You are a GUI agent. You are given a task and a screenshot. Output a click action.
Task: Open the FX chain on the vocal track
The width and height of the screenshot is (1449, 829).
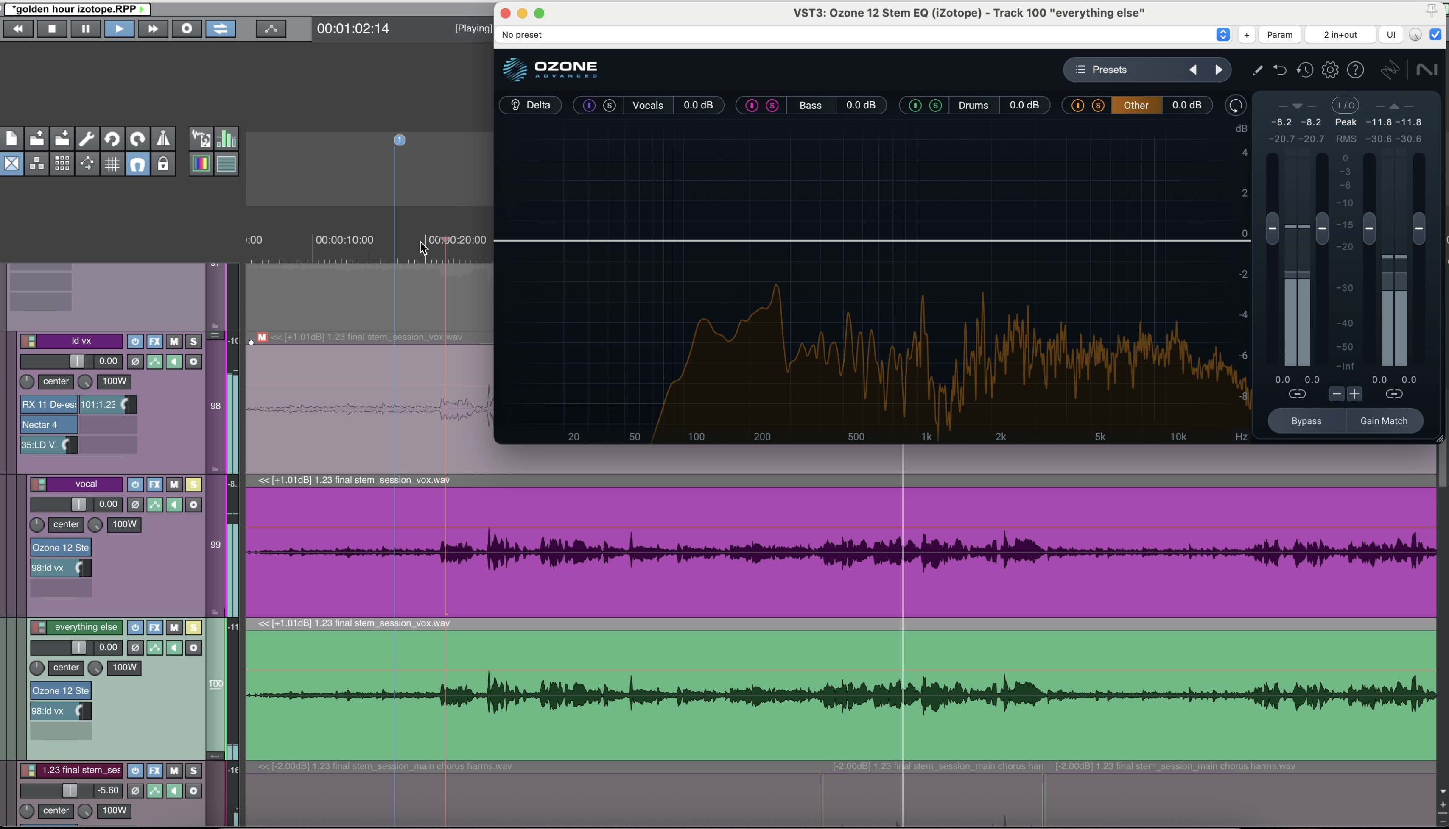[x=154, y=484]
